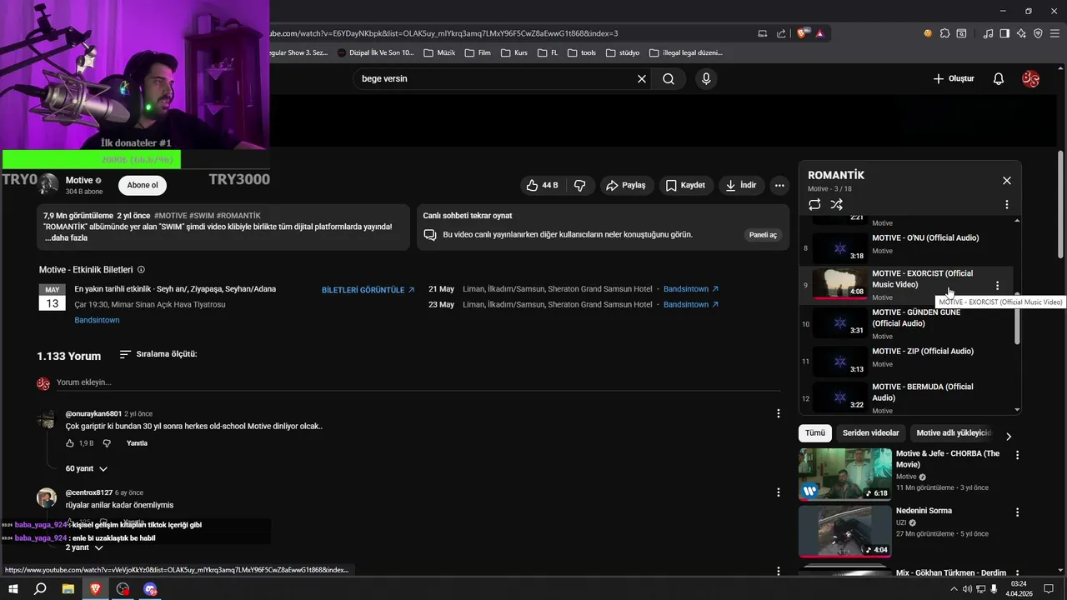Click Brave Rewards triangle icon
Image resolution: width=1067 pixels, height=600 pixels.
[x=820, y=33]
